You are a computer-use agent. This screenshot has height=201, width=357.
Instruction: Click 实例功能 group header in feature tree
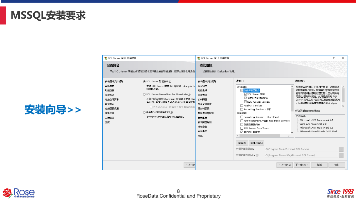(241, 87)
